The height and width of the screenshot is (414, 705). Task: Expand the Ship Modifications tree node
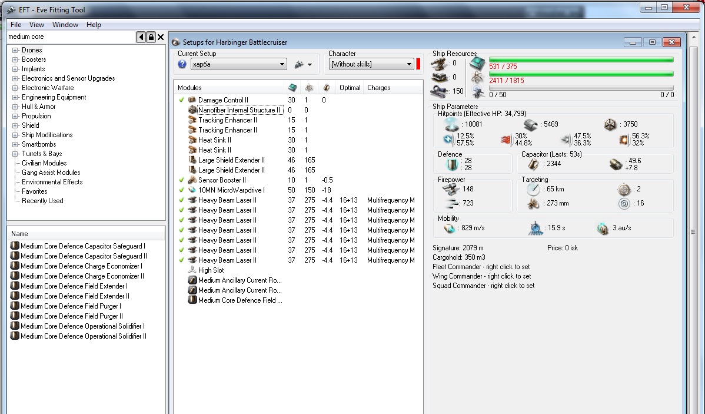point(15,135)
